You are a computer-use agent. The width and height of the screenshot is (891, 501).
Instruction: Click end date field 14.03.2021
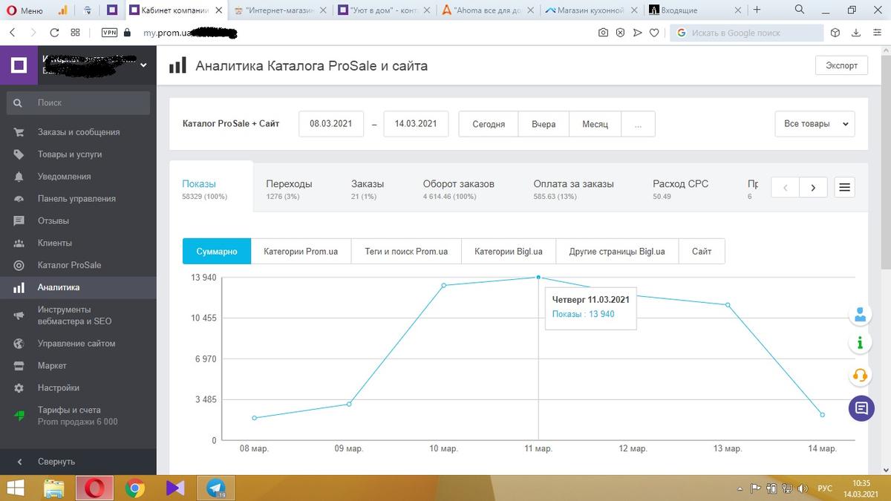click(416, 124)
